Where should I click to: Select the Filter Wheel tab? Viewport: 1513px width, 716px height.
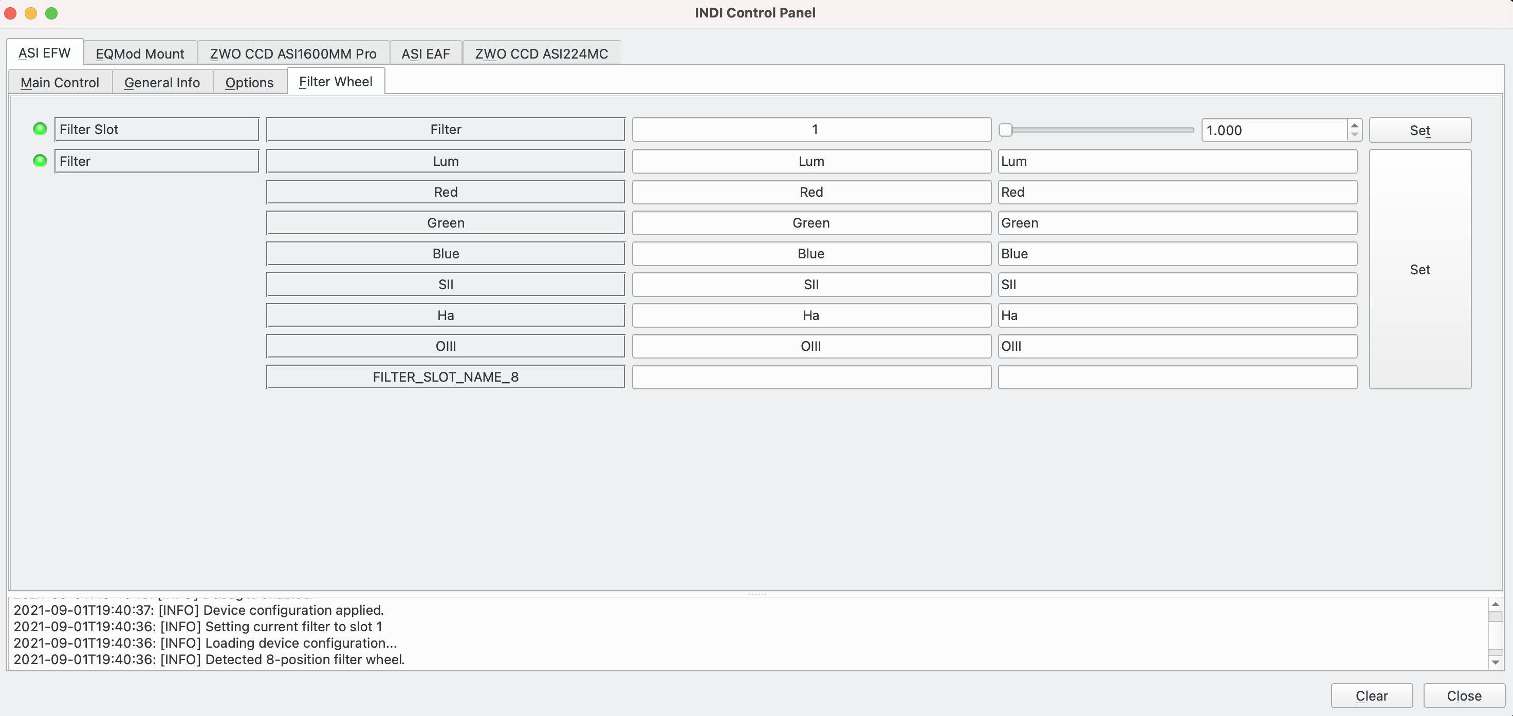point(336,82)
